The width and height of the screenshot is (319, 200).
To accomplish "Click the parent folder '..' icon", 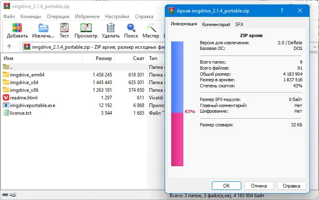I will (x=6, y=67).
